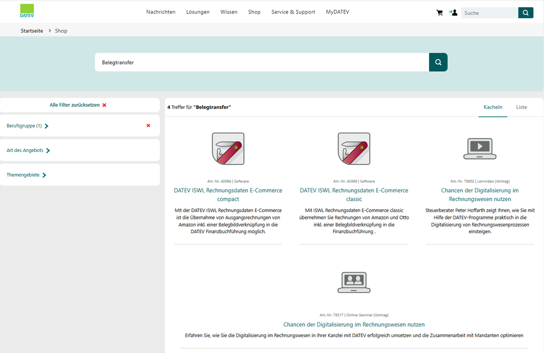
Task: Go to Startseite in the breadcrumb
Action: coord(32,31)
